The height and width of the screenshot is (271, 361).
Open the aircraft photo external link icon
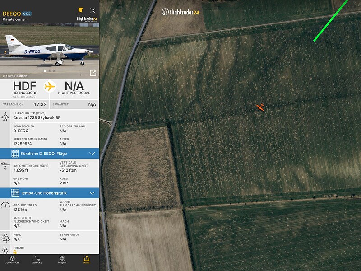click(x=93, y=73)
